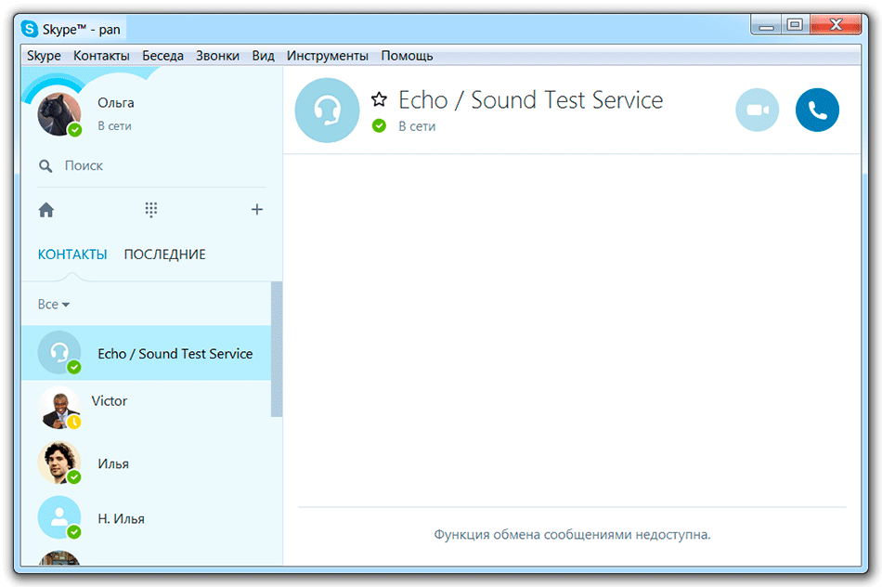The height and width of the screenshot is (587, 882).
Task: Open the Skype home screen icon
Action: click(46, 210)
